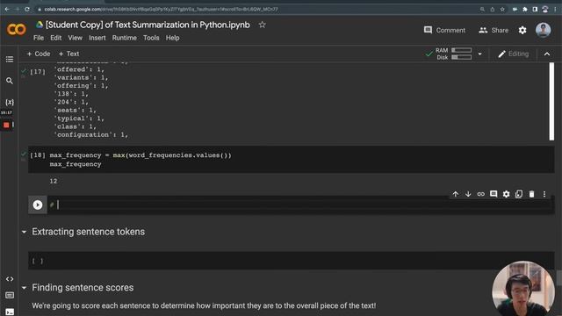Screen dimensions: 562x316
Task: Open the user account avatar
Action: tap(543, 30)
